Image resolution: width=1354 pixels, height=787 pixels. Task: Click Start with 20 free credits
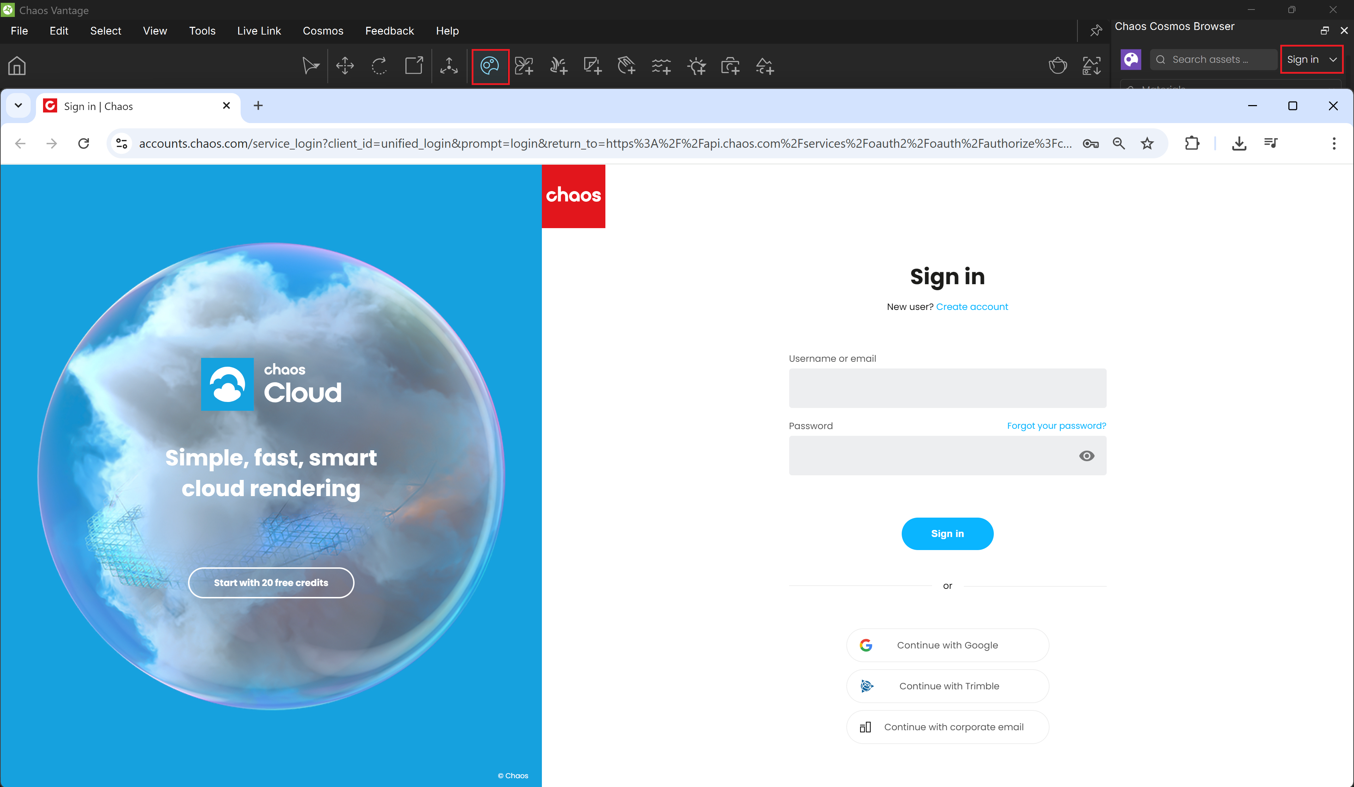click(x=271, y=582)
